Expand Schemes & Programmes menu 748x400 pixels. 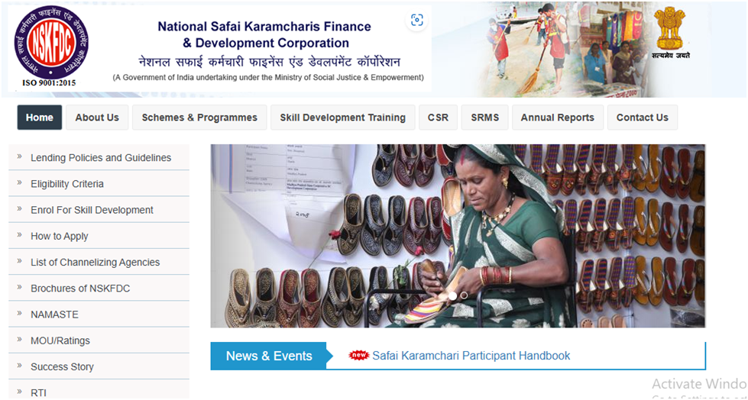point(199,118)
